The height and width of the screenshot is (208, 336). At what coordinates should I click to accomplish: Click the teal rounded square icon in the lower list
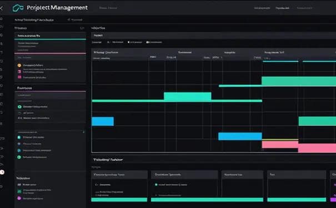click(19, 138)
